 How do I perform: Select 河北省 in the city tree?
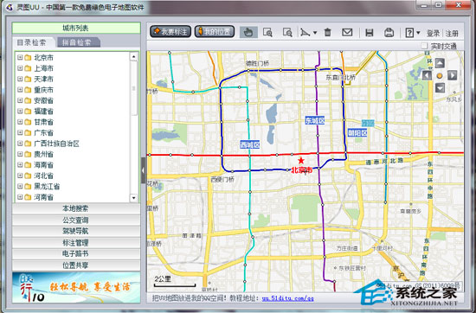43,176
